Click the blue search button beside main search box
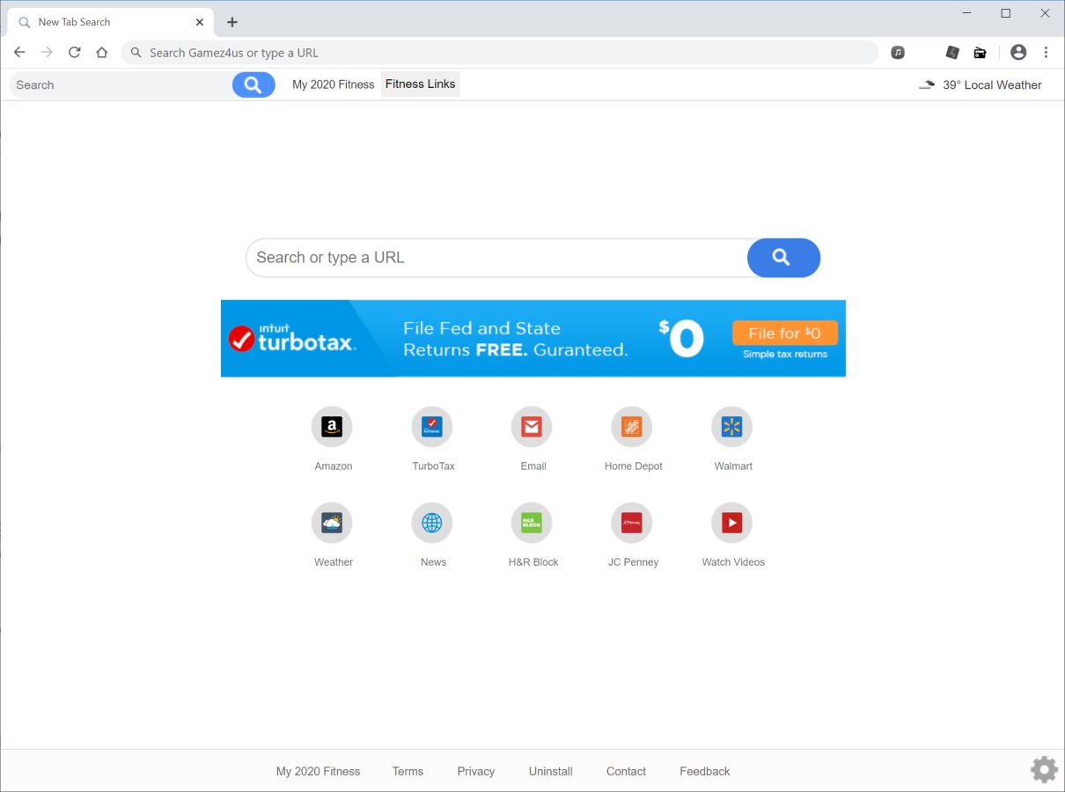The image size is (1065, 792). (x=783, y=258)
